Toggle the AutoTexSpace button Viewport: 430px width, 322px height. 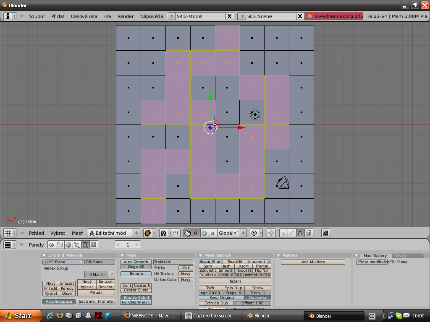(59, 301)
